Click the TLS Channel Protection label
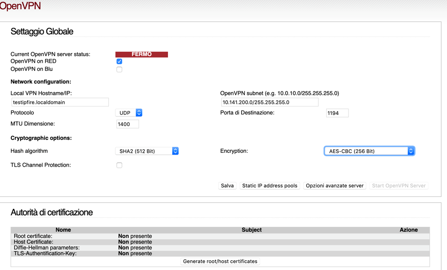447x270 pixels. coord(41,165)
